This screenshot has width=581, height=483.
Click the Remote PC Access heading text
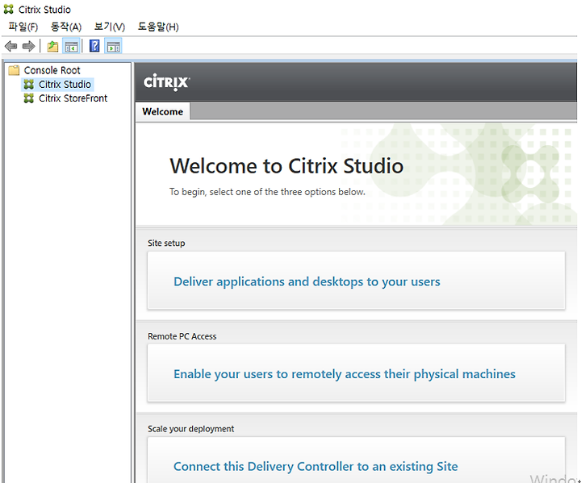(x=182, y=336)
